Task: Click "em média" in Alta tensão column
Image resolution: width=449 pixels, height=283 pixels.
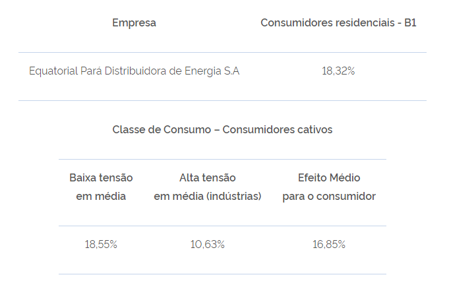Action: pyautogui.click(x=178, y=197)
